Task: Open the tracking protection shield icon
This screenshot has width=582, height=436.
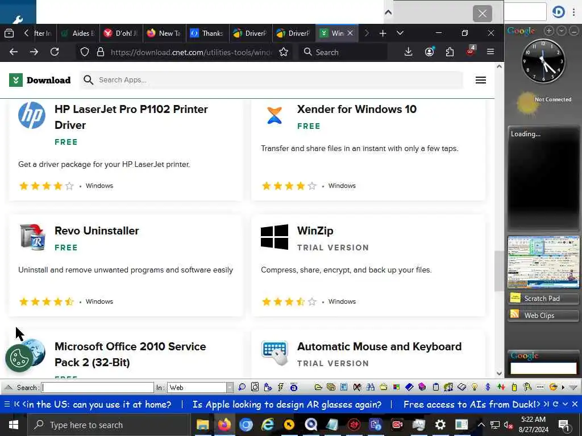Action: [85, 52]
